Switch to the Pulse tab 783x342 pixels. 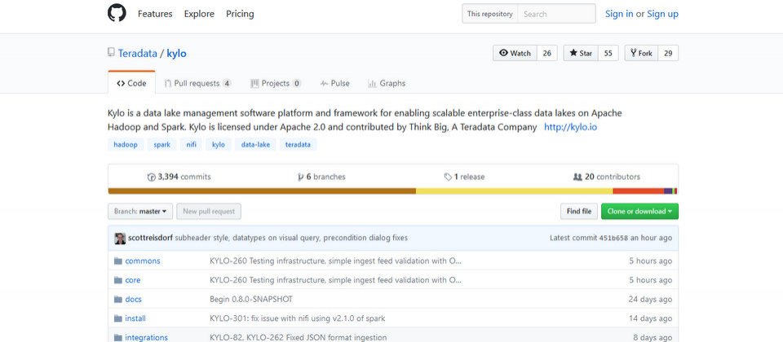(x=335, y=83)
